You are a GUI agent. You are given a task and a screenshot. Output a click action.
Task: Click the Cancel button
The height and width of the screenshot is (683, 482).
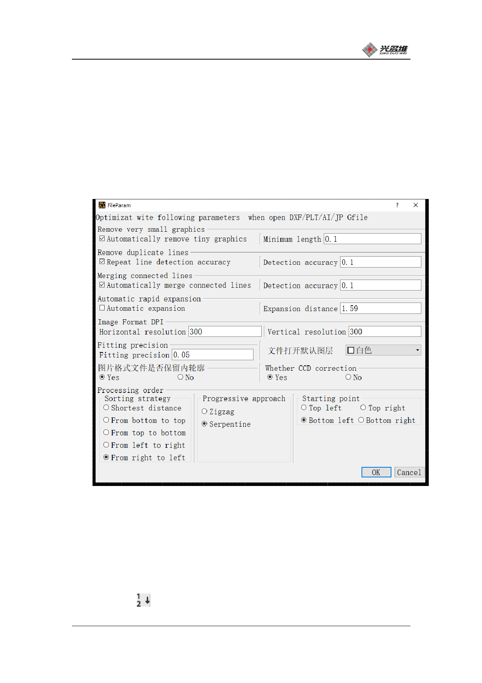(x=409, y=472)
